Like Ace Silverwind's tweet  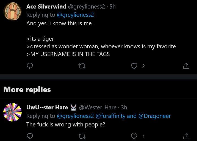[x=134, y=66]
